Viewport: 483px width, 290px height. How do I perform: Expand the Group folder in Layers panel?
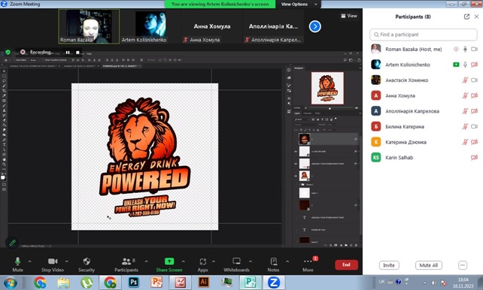tap(299, 185)
